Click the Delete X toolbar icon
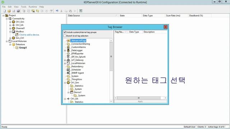 tap(75, 11)
